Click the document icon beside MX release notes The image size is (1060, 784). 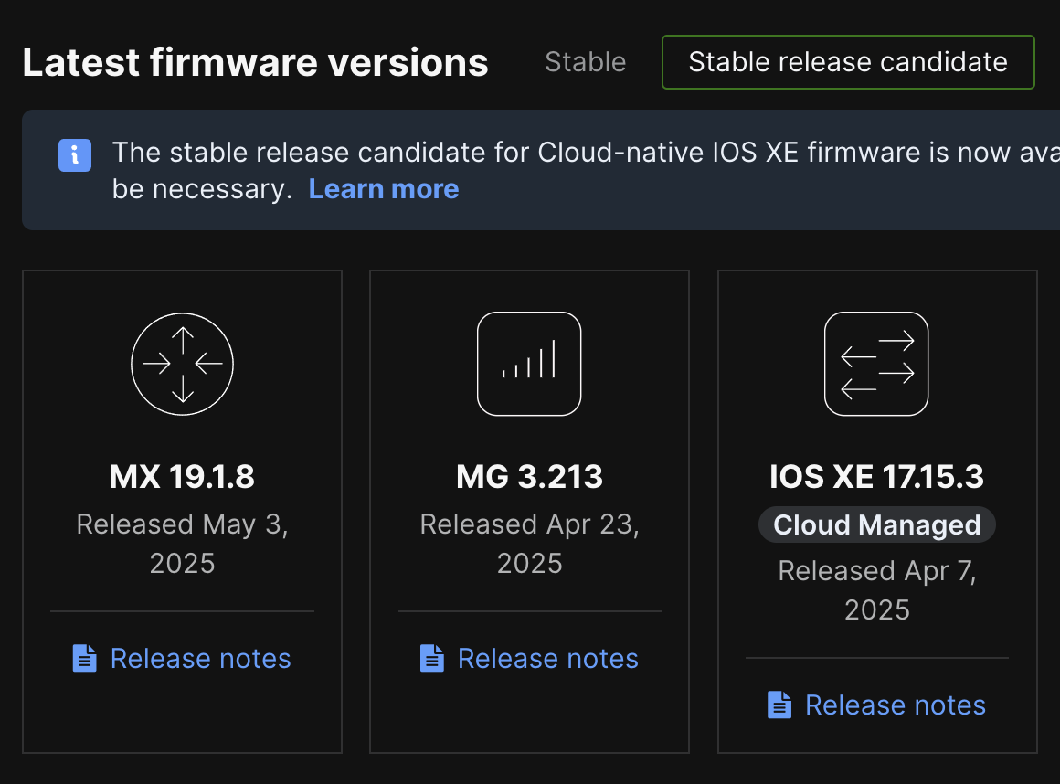84,657
